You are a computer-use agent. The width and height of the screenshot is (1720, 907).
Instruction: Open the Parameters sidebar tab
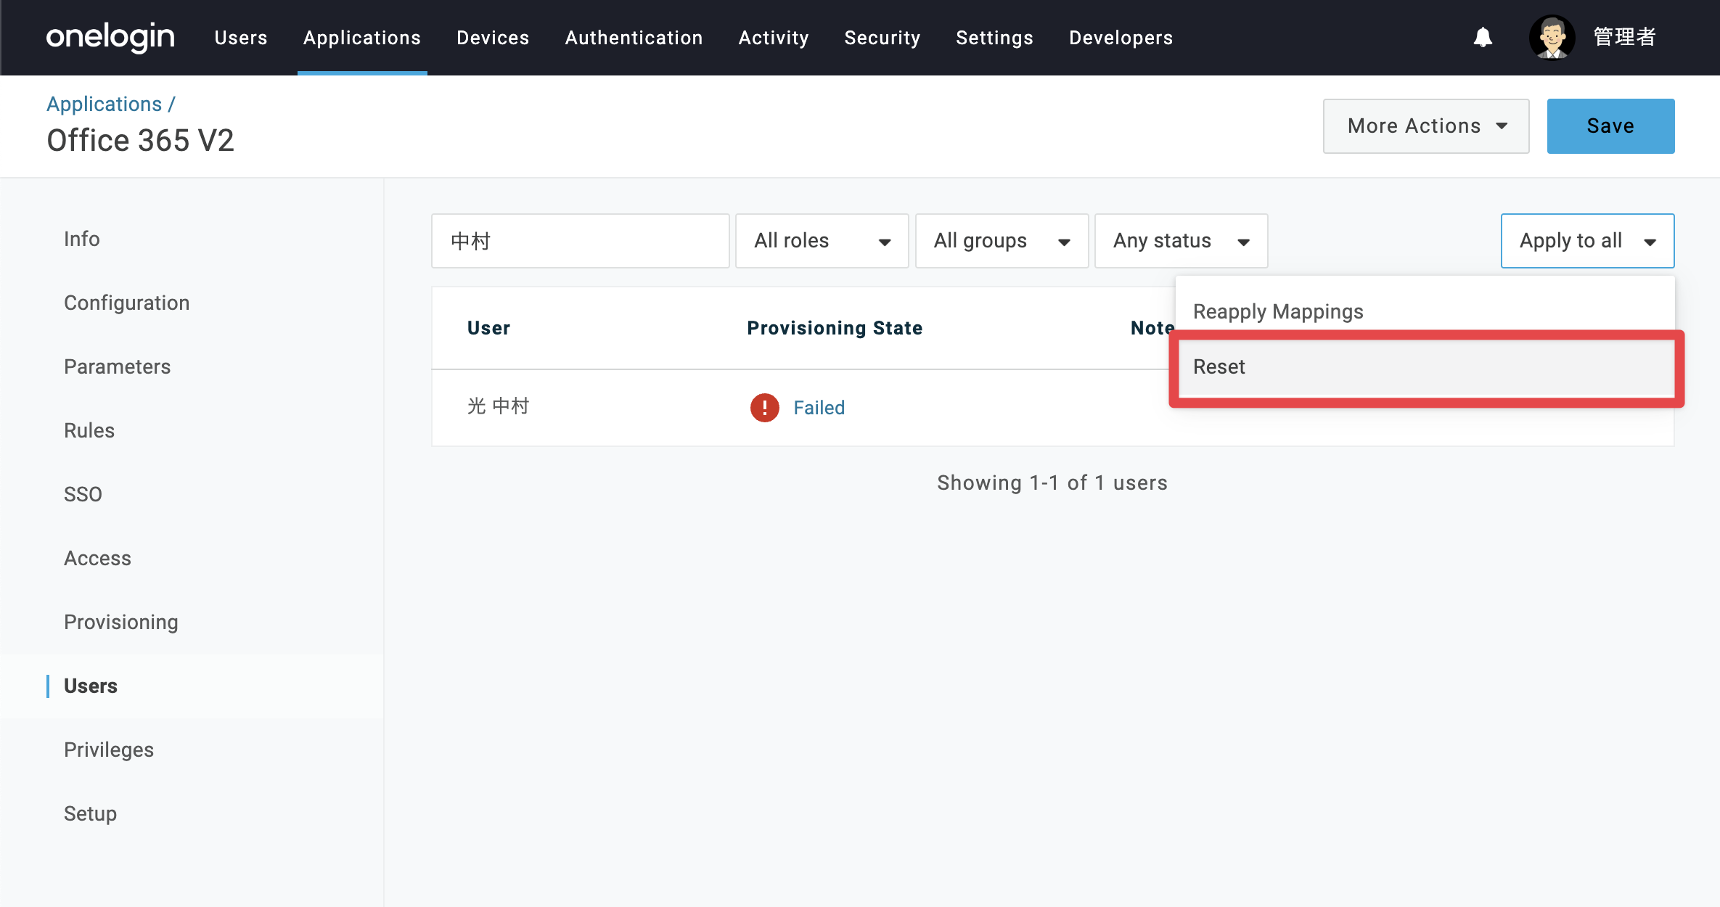118,366
